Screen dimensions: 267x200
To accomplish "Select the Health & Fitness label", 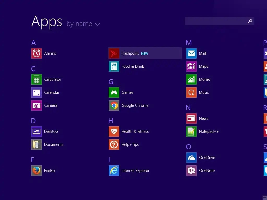I will pyautogui.click(x=135, y=132).
